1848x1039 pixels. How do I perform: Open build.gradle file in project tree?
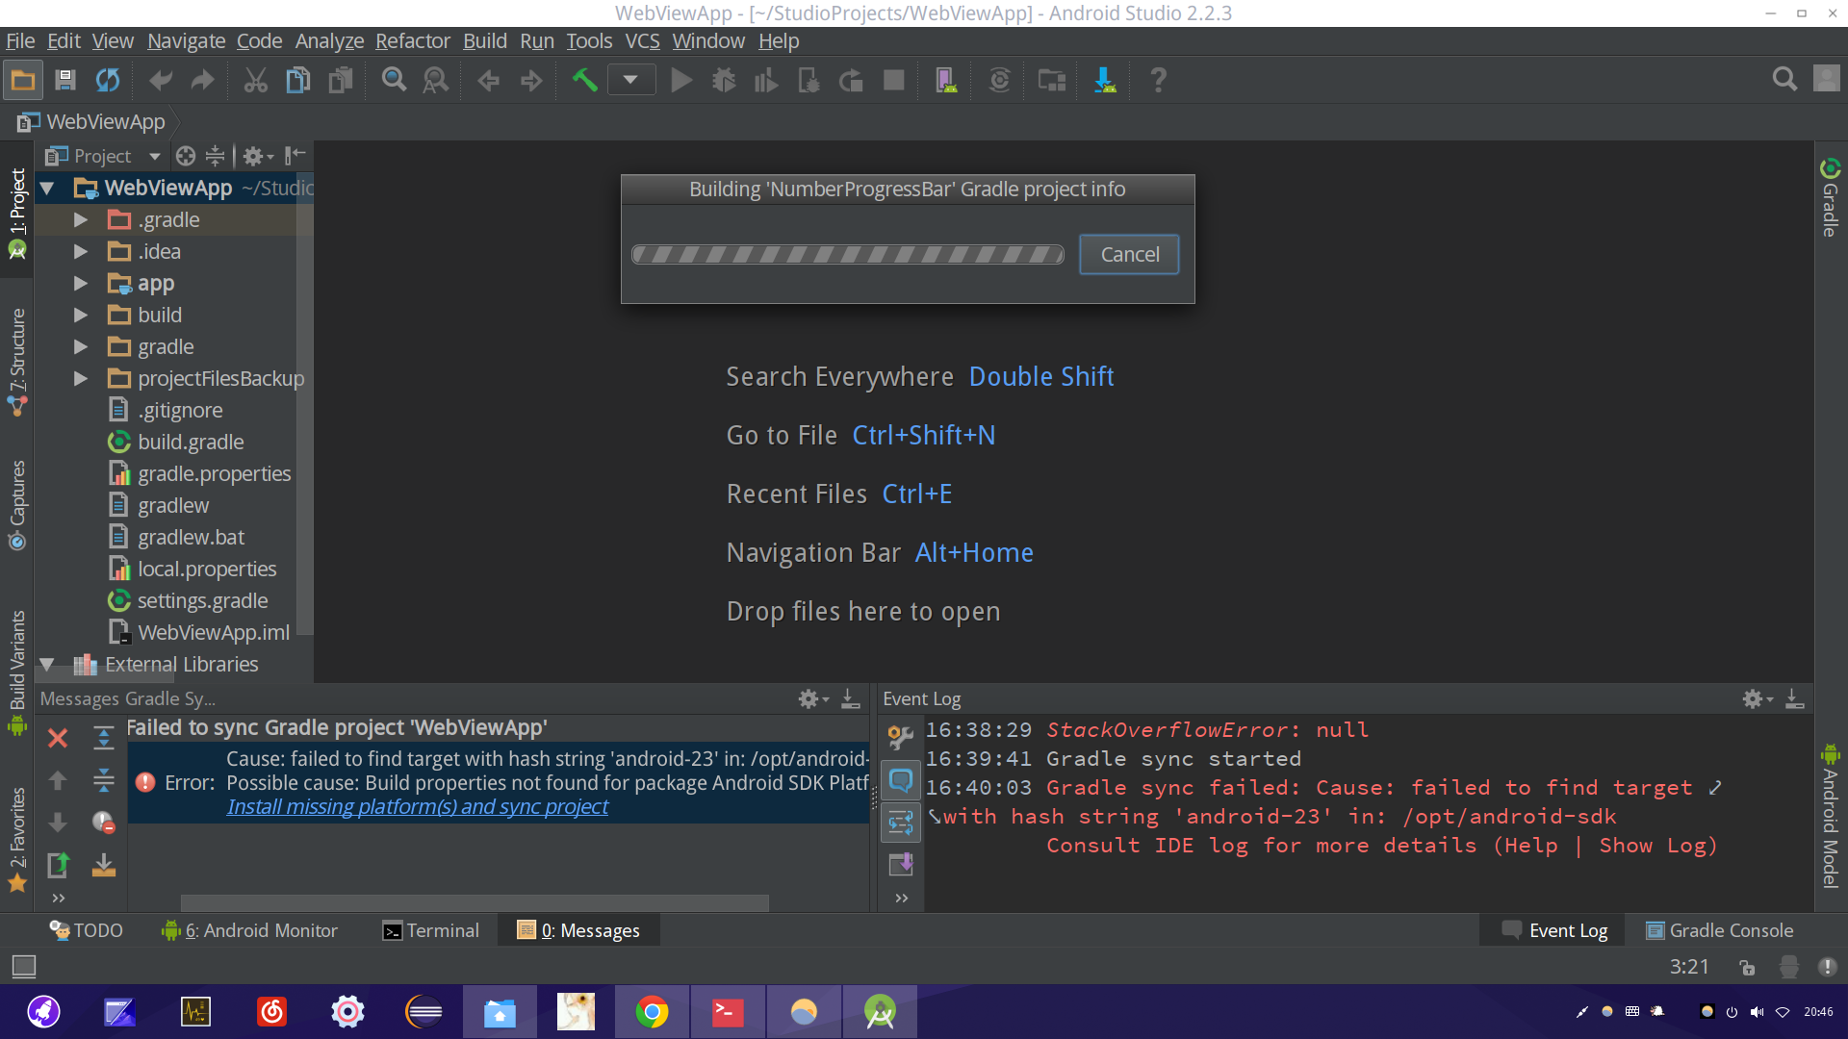pyautogui.click(x=191, y=442)
